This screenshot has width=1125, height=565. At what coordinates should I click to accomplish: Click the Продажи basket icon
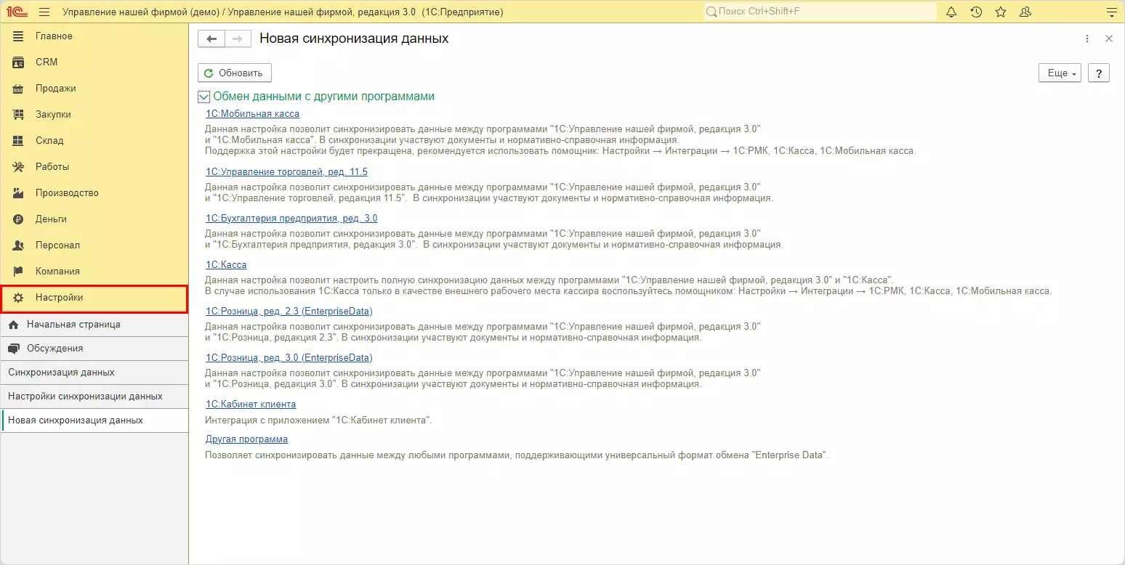(x=19, y=89)
